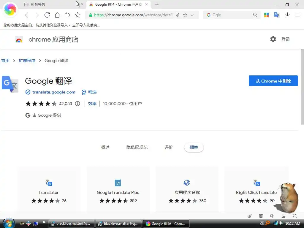304x228 pixels.
Task: Click into the Google search field
Action: (x=232, y=15)
